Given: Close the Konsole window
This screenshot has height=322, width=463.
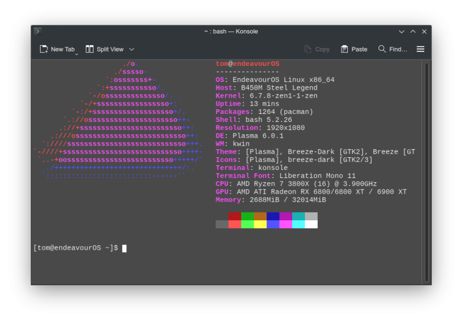Looking at the screenshot, I should [x=424, y=32].
